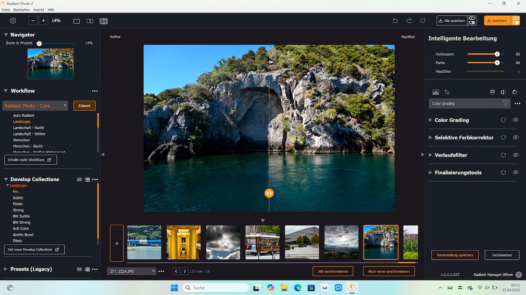Open the Ansicht menu

click(39, 10)
